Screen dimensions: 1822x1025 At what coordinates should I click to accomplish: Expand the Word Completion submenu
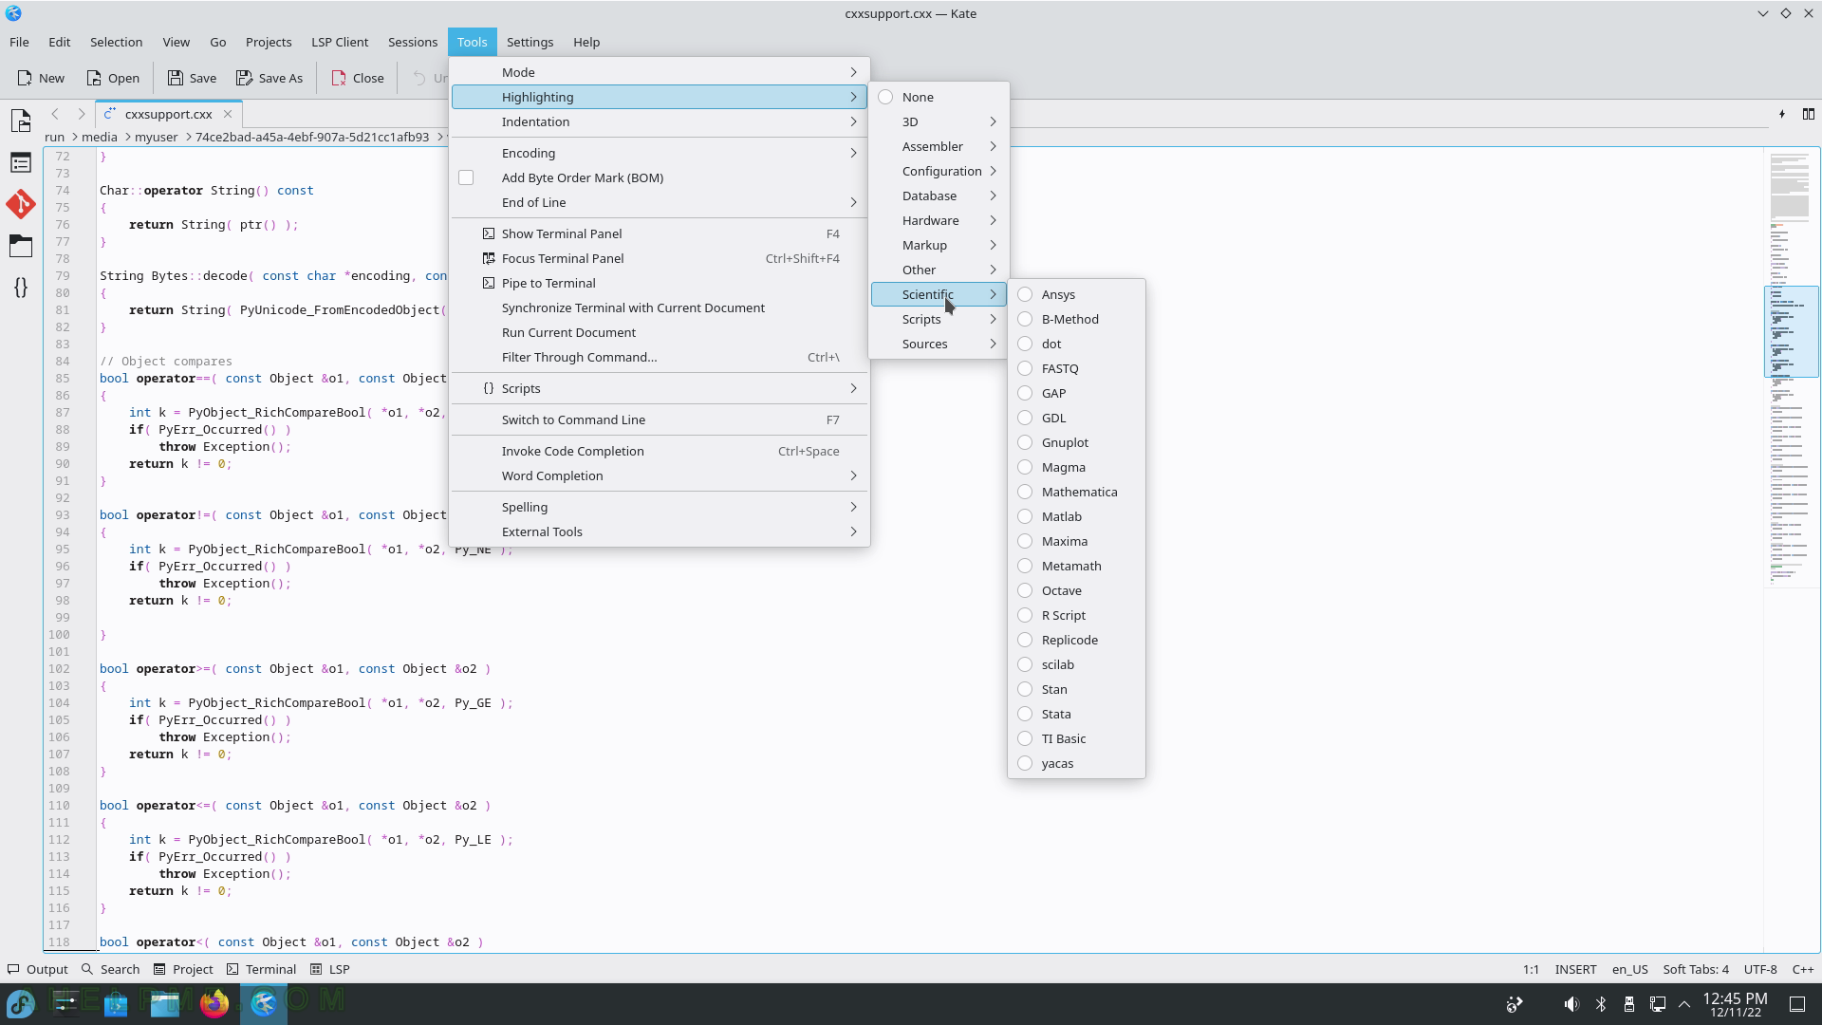click(x=660, y=475)
